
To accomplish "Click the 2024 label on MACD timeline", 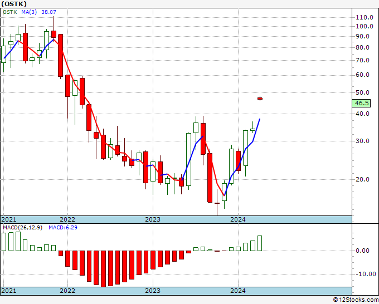I will (238, 291).
